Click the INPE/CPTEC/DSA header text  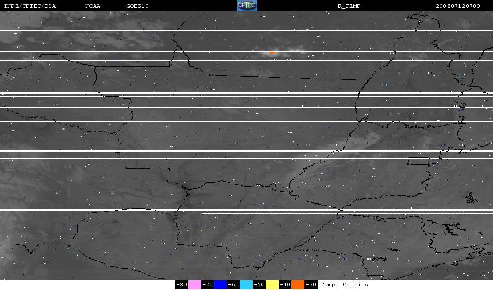30,6
